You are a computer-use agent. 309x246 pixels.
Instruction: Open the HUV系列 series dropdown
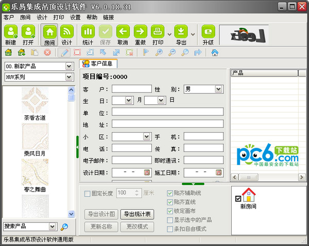tap(69, 77)
